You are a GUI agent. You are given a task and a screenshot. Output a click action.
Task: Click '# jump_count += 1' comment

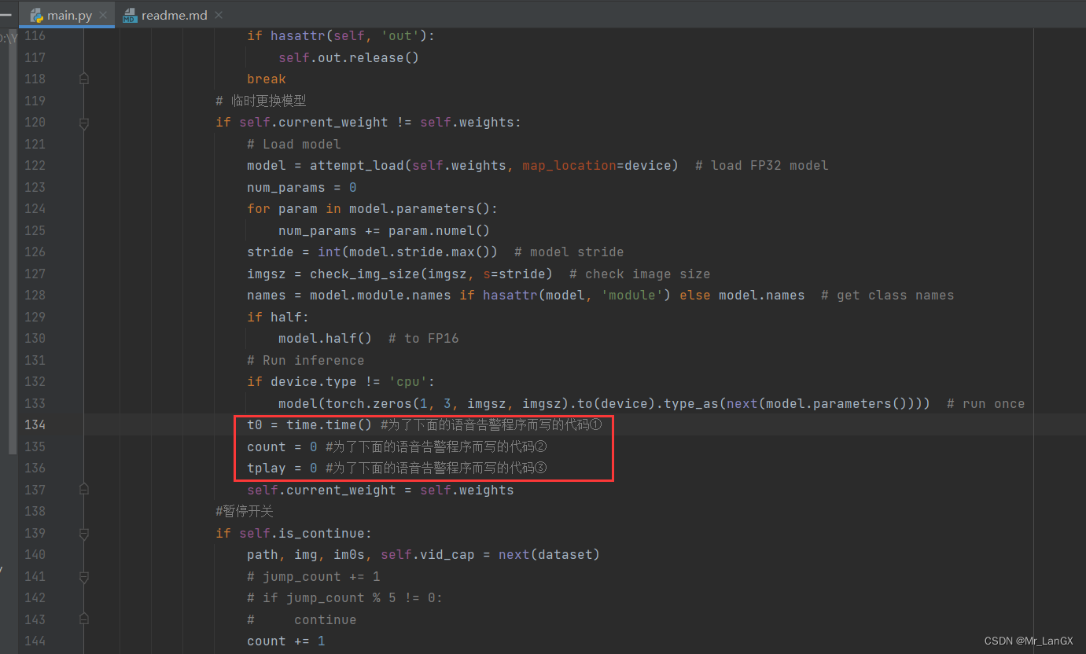314,576
